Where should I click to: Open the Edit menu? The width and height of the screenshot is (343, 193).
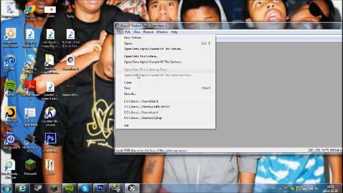[x=128, y=32]
